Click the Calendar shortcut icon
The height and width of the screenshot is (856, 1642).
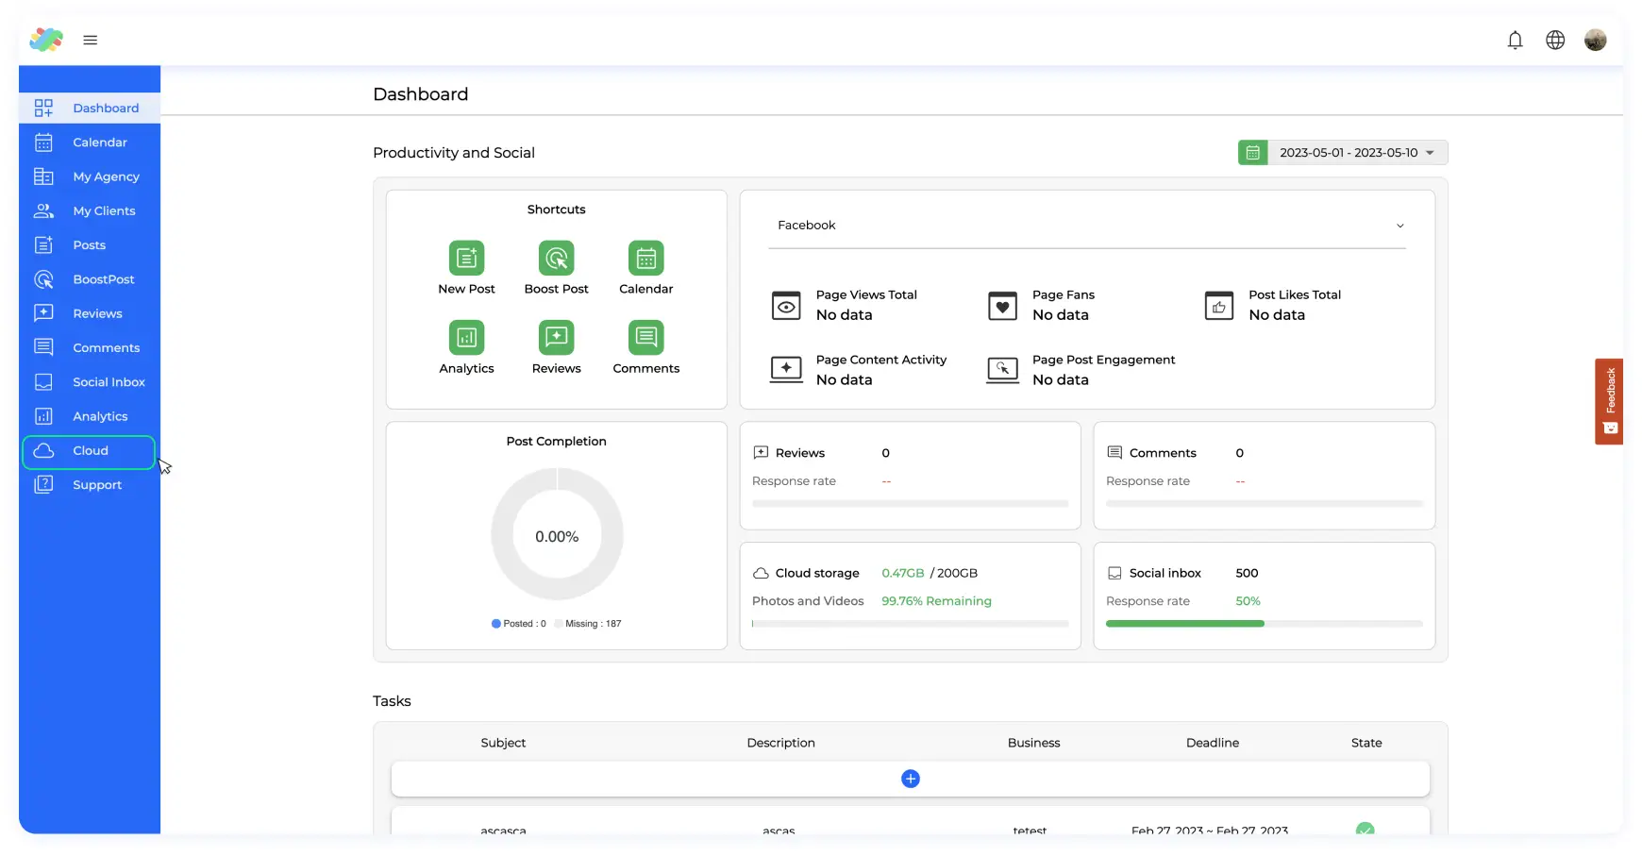[645, 258]
